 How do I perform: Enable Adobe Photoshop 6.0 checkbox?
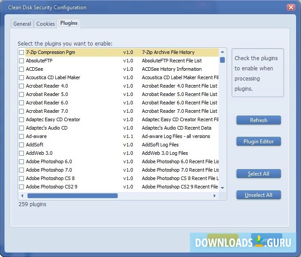coord(22,162)
